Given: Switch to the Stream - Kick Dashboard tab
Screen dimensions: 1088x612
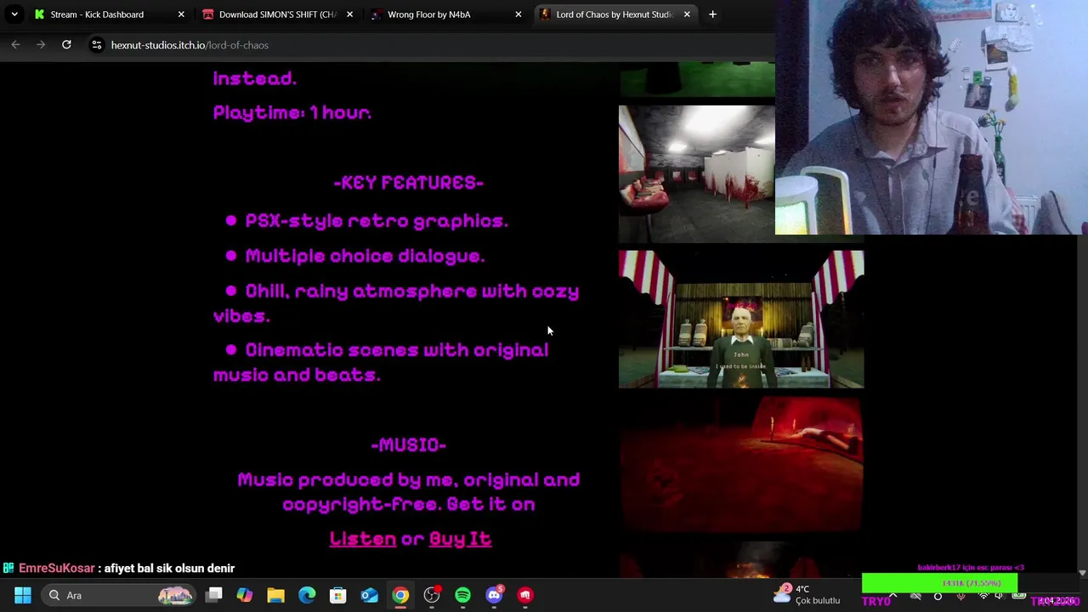Looking at the screenshot, I should click(x=97, y=14).
